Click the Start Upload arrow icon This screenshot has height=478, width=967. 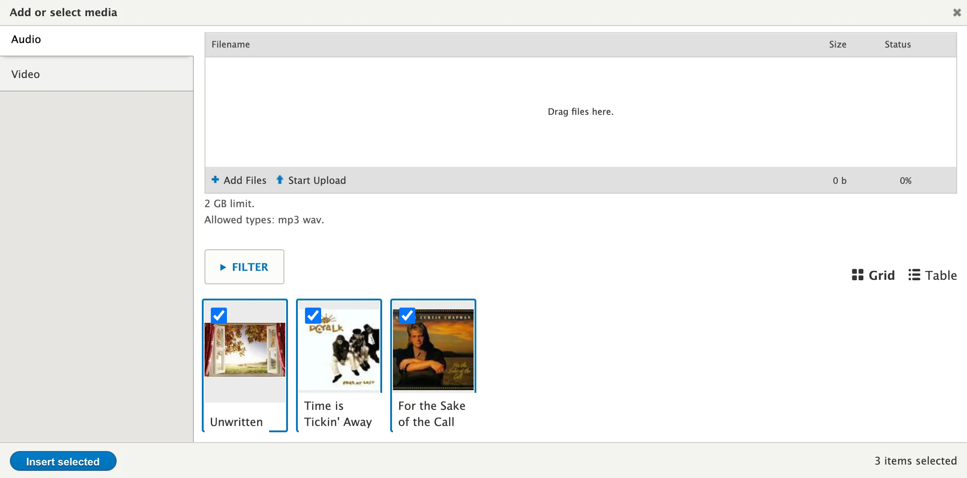click(280, 180)
